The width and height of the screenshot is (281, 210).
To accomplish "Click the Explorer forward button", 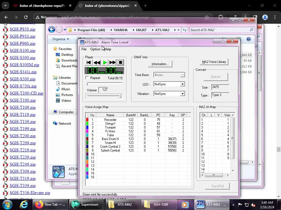I will click(x=59, y=30).
